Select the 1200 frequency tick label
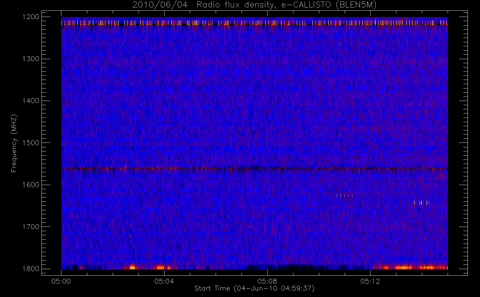480x297 pixels. 31,17
